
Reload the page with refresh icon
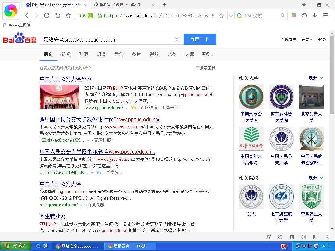point(47,15)
